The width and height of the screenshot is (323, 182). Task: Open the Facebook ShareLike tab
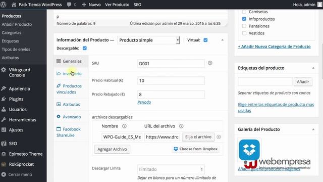(71, 132)
